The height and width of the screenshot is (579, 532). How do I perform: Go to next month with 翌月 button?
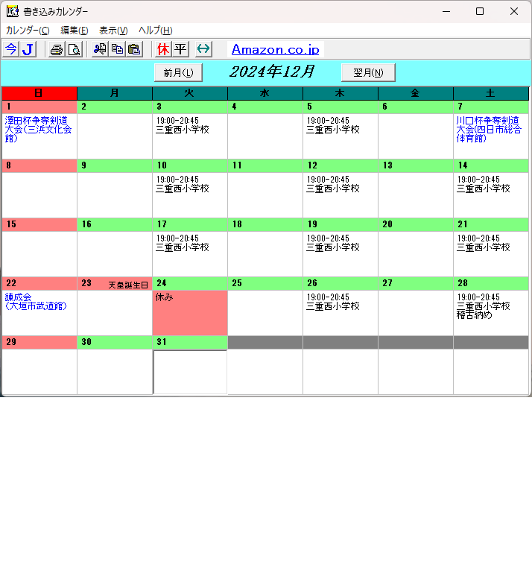[x=368, y=72]
